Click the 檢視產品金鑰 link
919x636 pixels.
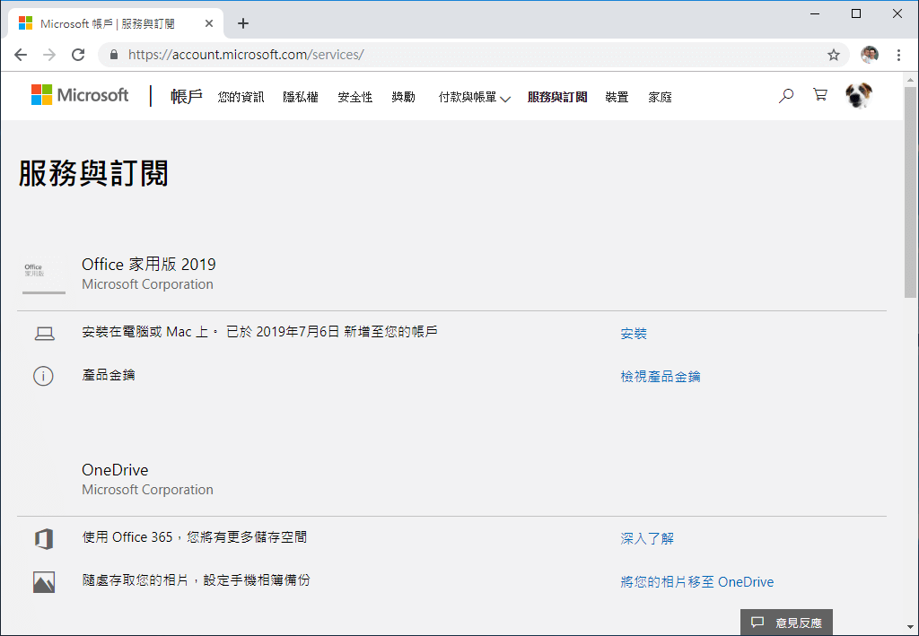click(661, 377)
